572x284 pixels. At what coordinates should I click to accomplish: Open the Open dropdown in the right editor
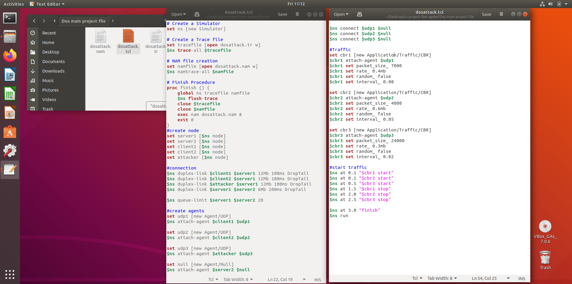click(341, 14)
